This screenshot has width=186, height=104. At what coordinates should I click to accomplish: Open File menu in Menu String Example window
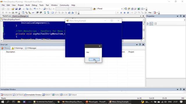tap(69, 25)
